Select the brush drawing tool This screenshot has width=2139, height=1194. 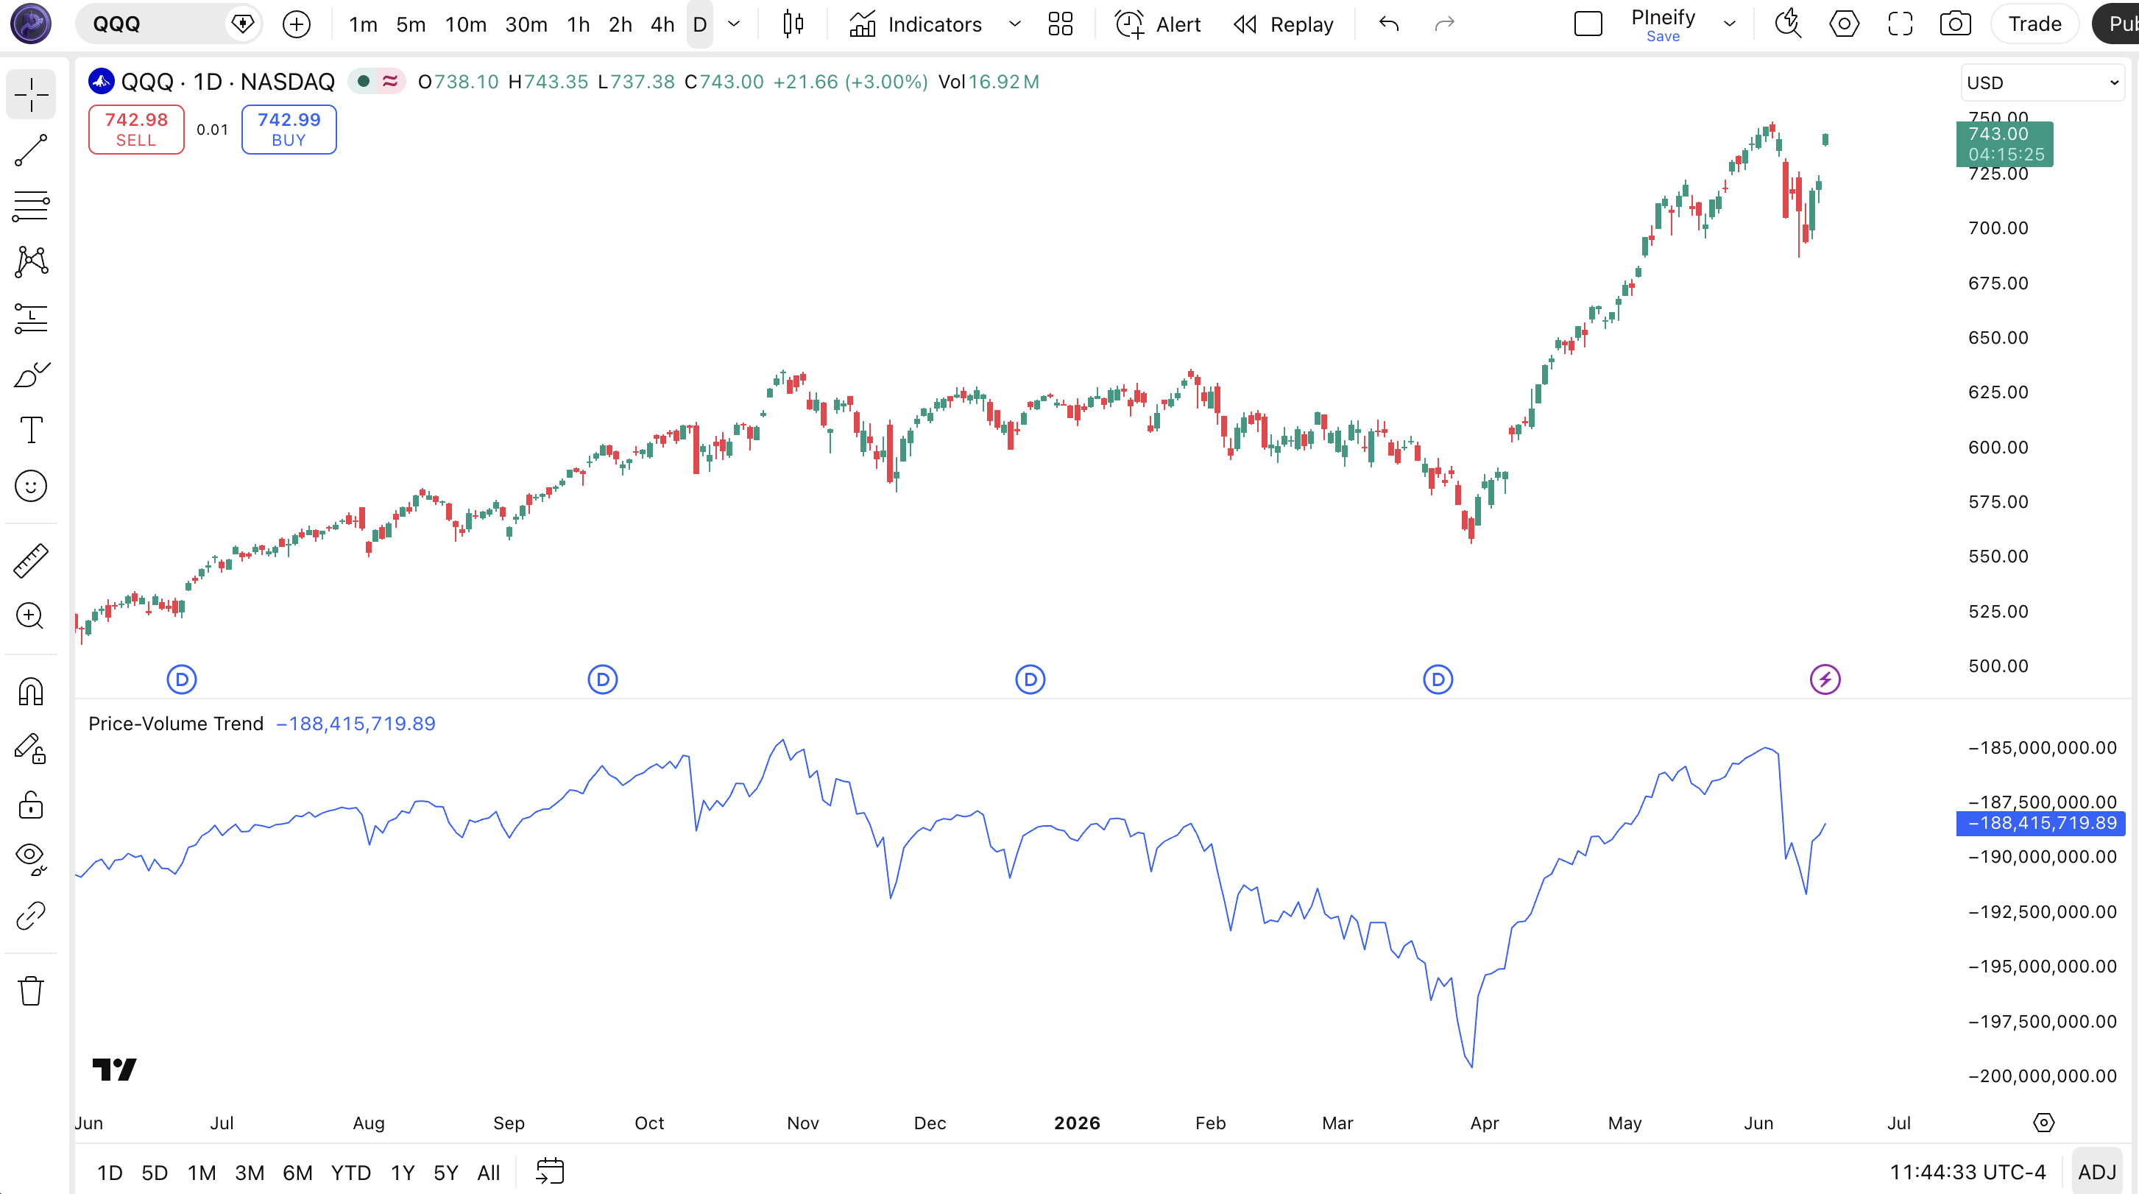[x=31, y=375]
